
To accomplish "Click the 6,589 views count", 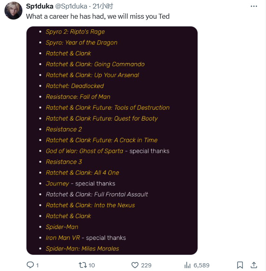I will tap(202, 265).
